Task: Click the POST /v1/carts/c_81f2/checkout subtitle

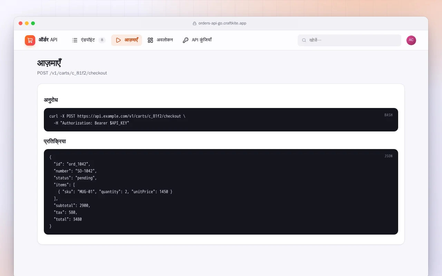Action: pos(72,73)
